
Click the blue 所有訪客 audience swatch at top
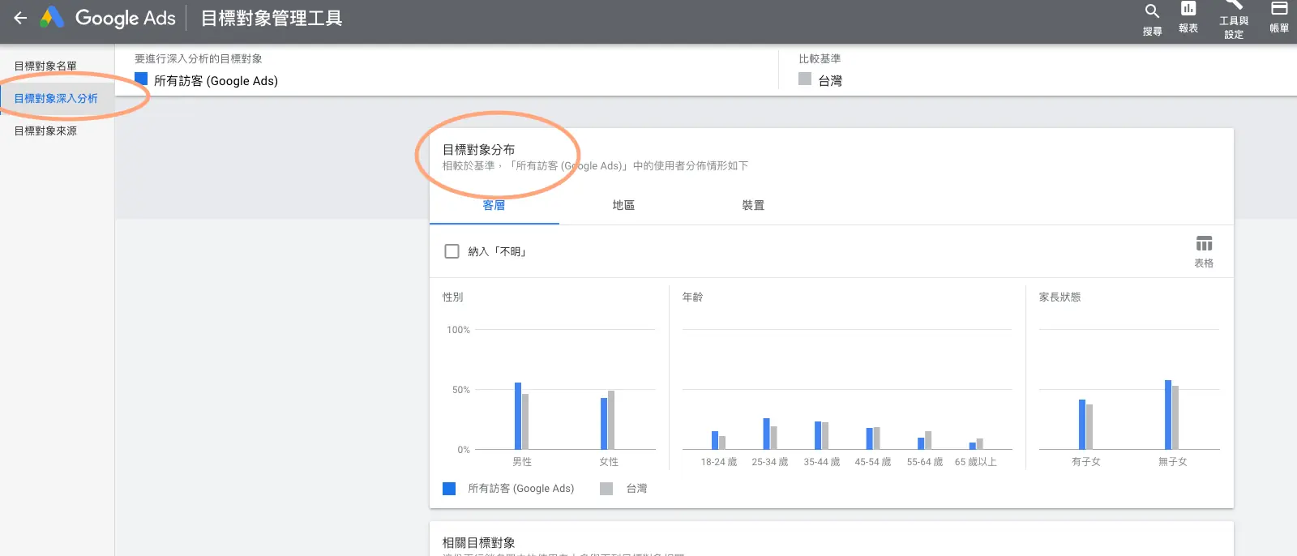(141, 79)
